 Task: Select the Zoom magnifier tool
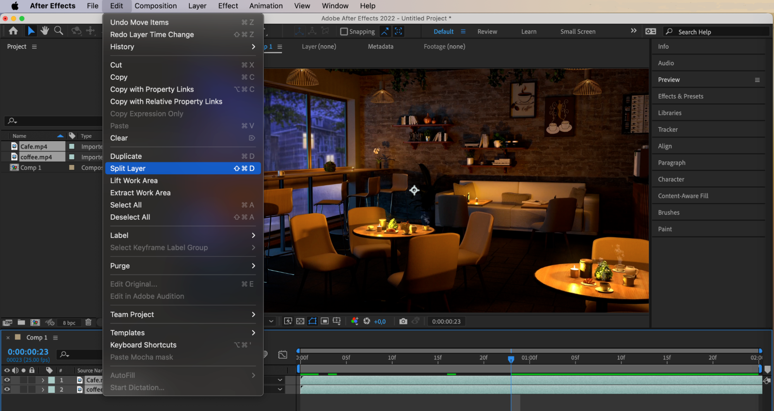point(58,31)
